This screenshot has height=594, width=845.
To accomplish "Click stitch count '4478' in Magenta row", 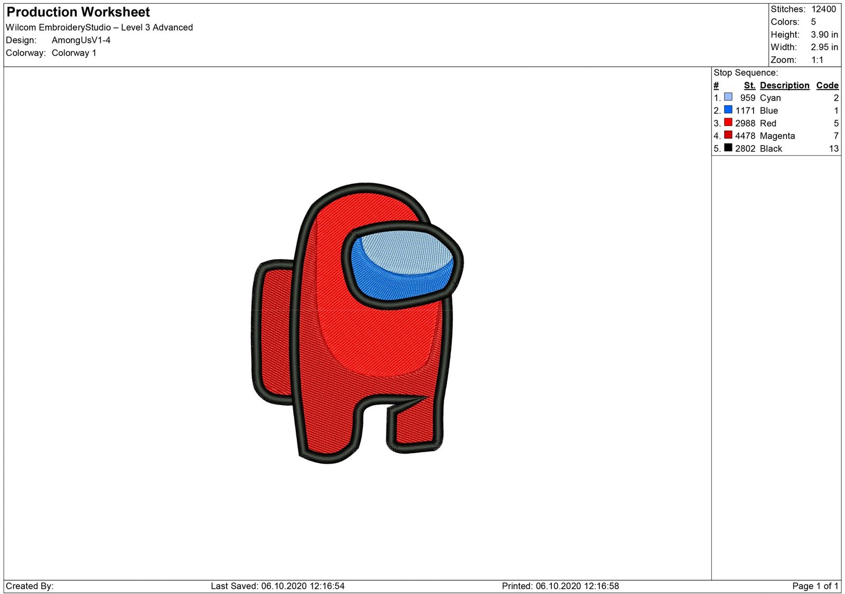I will (745, 136).
